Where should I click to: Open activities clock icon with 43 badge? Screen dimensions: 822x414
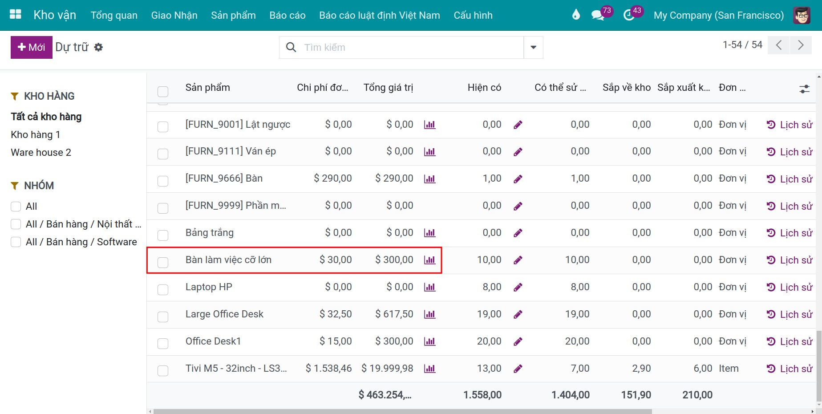pos(629,15)
